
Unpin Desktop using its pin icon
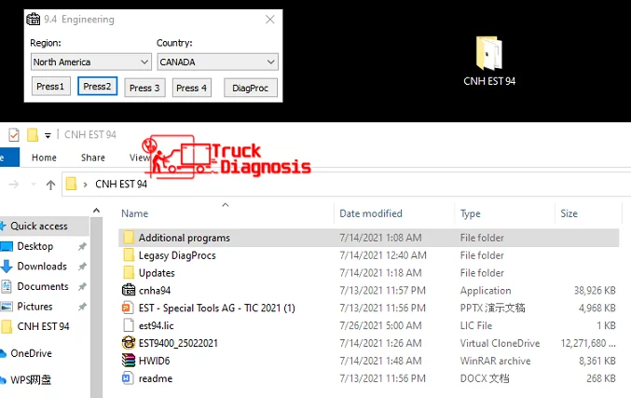point(83,246)
